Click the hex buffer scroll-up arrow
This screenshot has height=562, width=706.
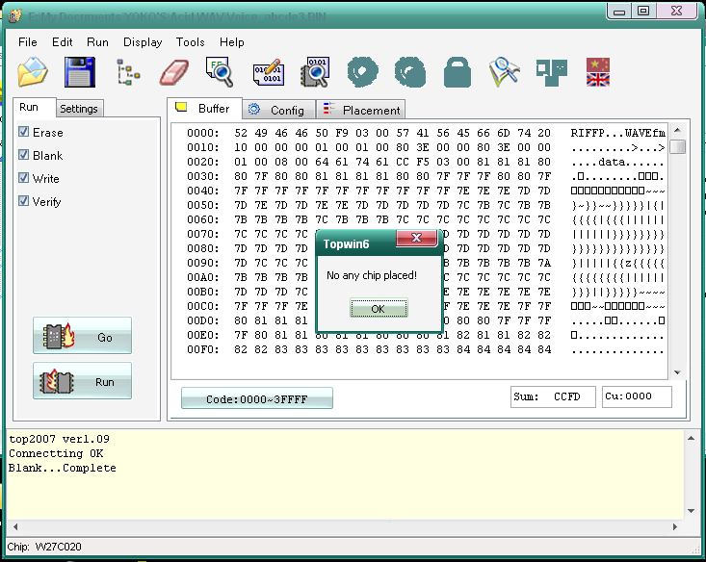tap(677, 131)
